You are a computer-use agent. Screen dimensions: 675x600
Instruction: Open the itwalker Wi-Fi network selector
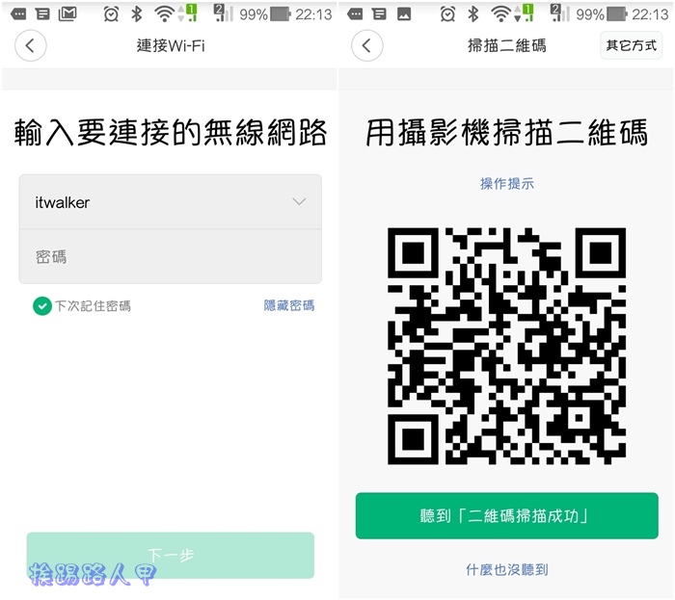(171, 201)
